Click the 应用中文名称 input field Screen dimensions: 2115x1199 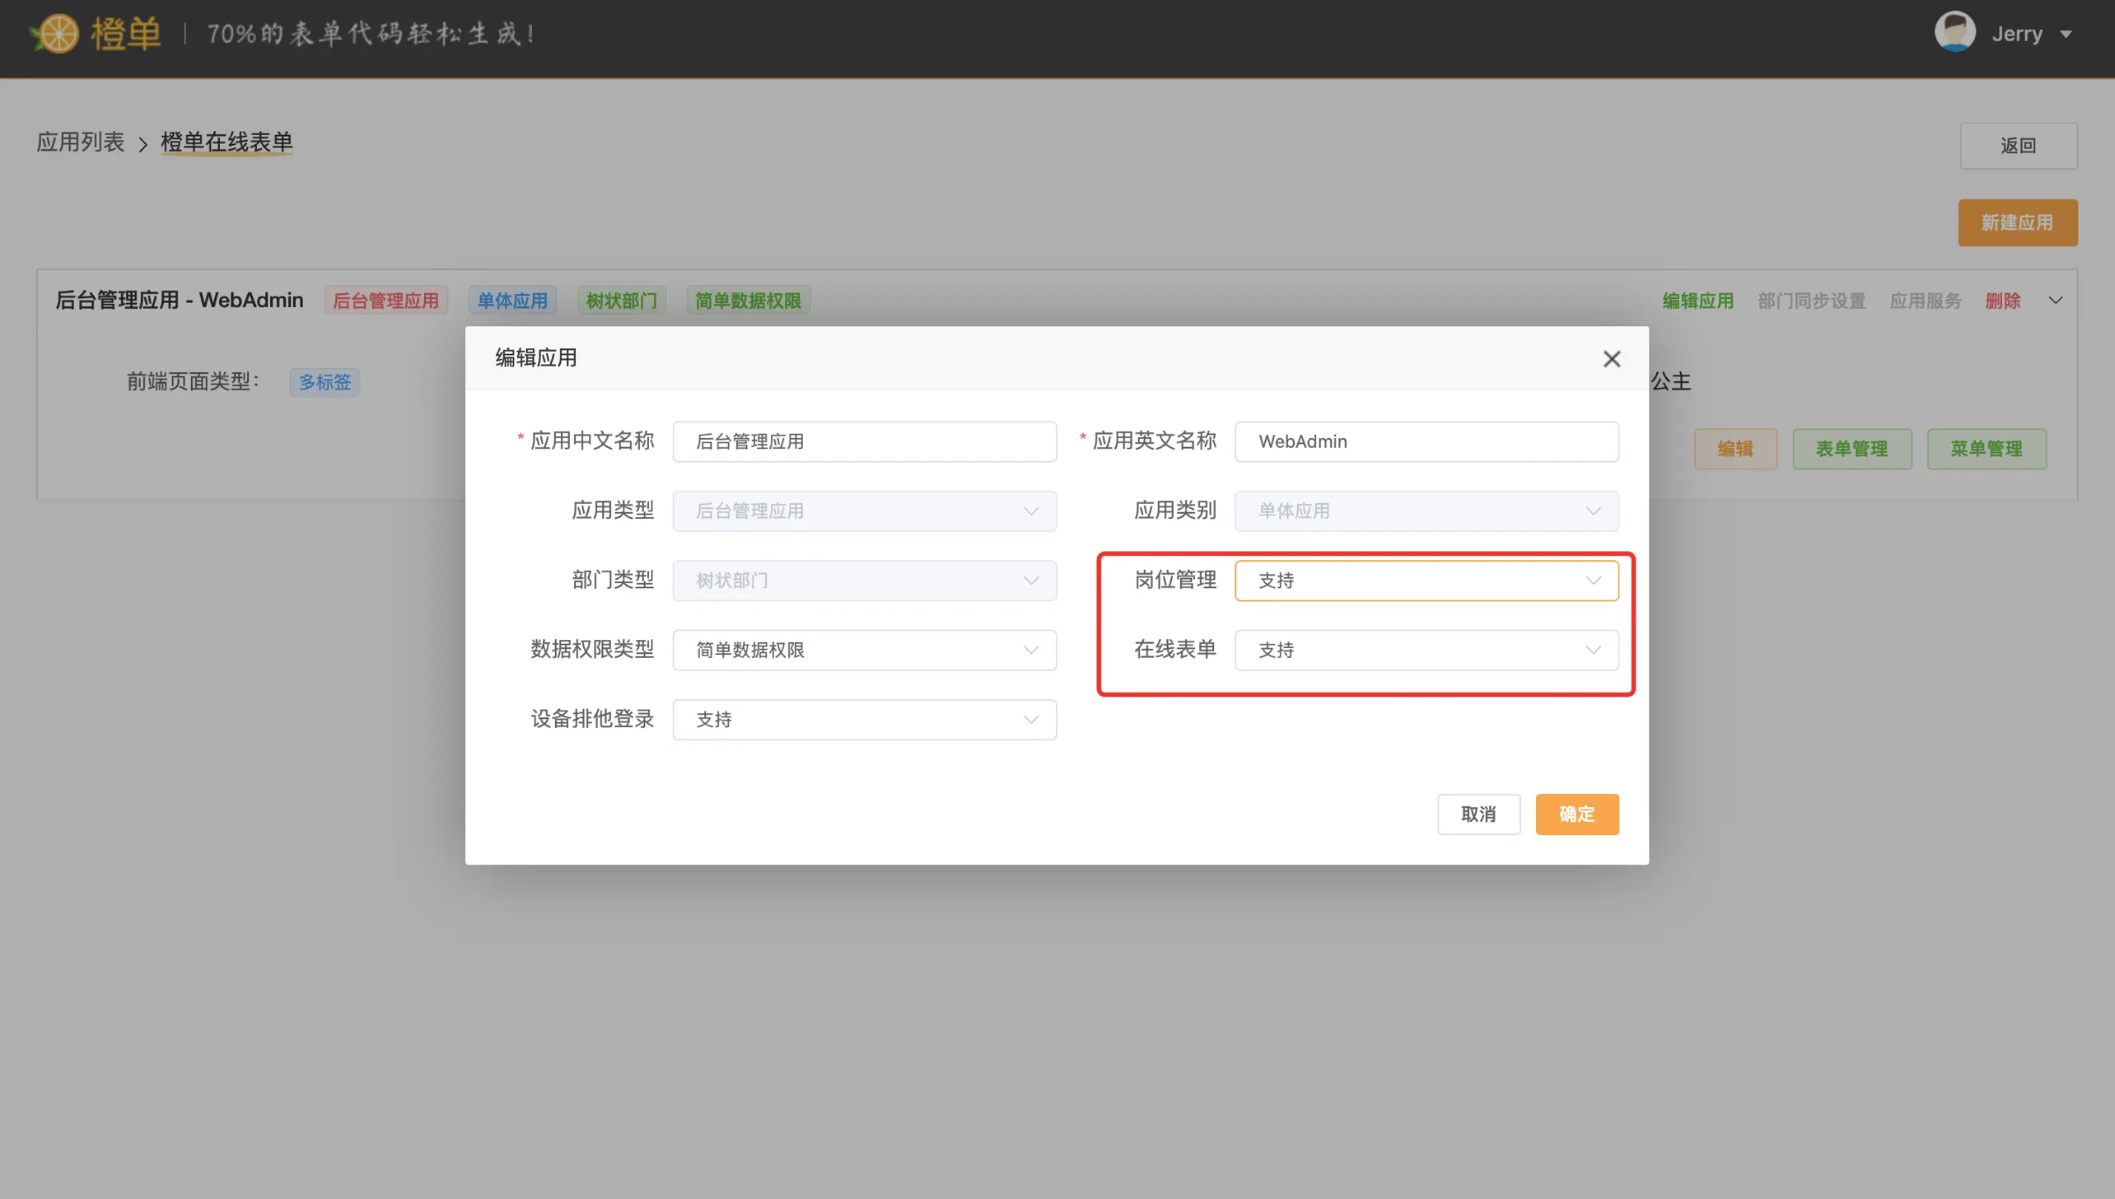[x=864, y=441]
